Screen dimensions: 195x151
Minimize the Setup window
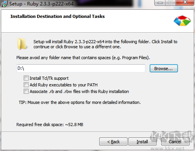pyautogui.click(x=160, y=3)
